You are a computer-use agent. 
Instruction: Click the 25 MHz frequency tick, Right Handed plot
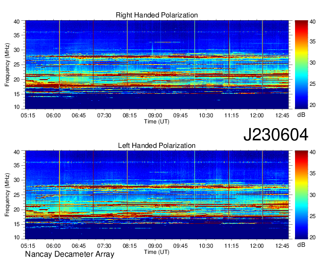tap(17, 65)
